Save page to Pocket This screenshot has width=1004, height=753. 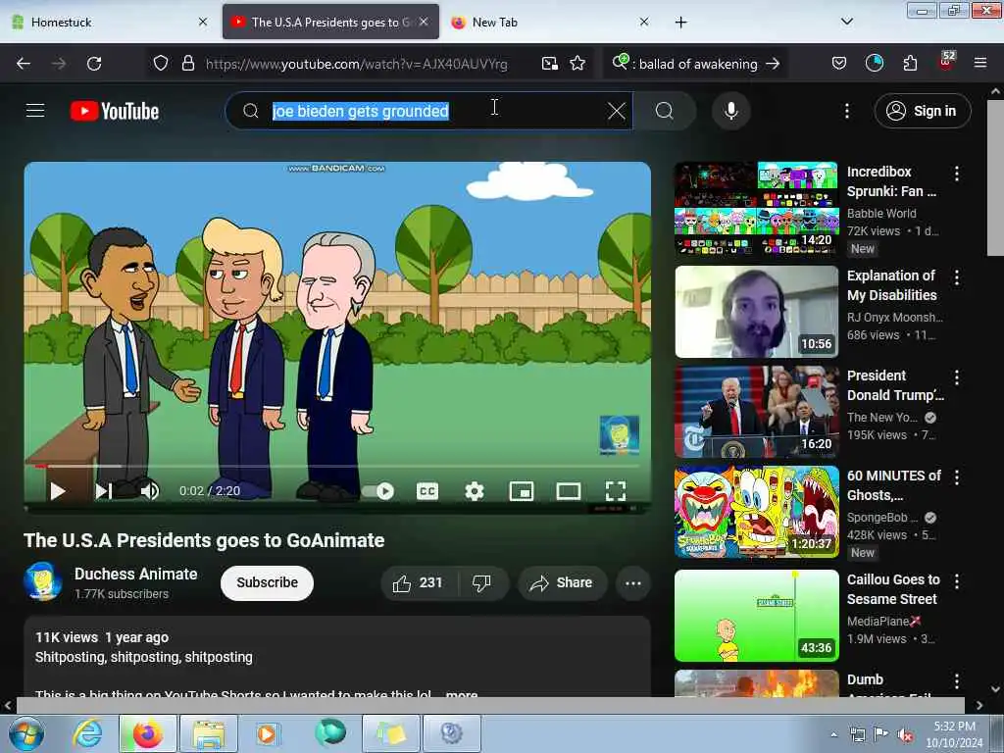tap(839, 64)
